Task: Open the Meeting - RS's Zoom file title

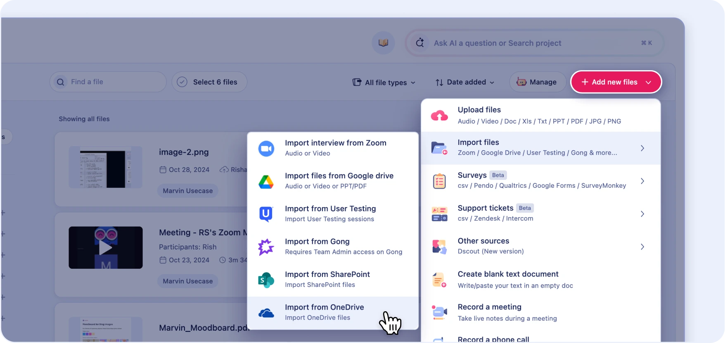Action: point(203,232)
